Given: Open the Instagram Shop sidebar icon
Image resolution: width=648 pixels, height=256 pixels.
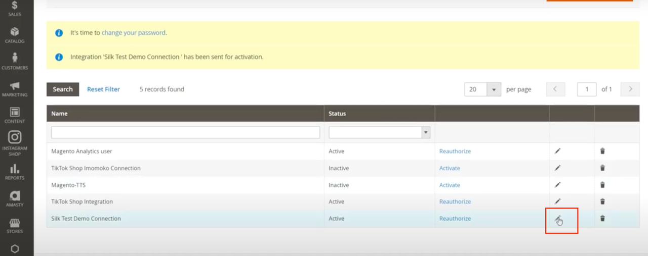Looking at the screenshot, I should coord(15,142).
